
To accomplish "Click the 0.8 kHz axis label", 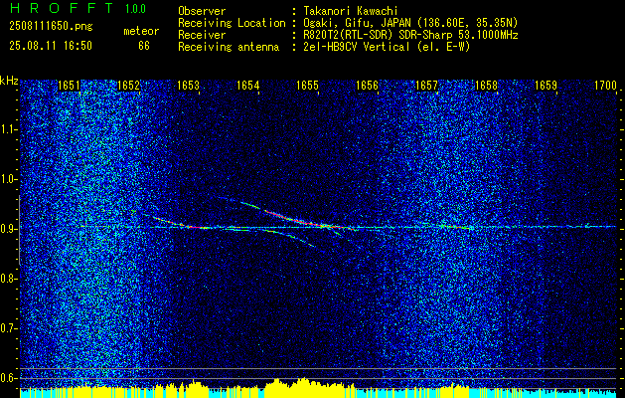I will (9, 279).
